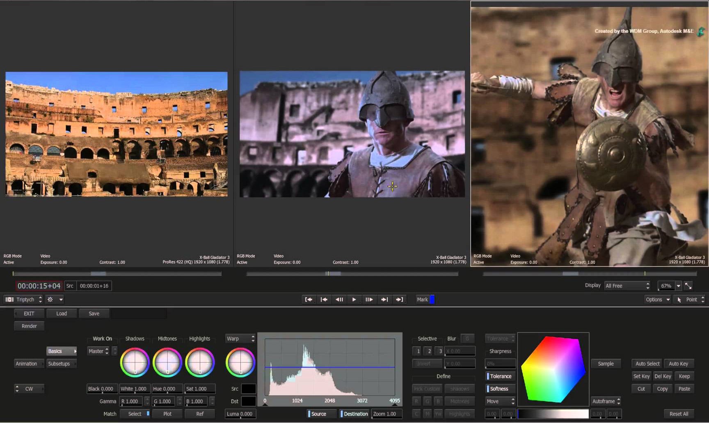Viewport: 709px width, 423px height.
Task: Click the Copy button
Action: point(663,389)
